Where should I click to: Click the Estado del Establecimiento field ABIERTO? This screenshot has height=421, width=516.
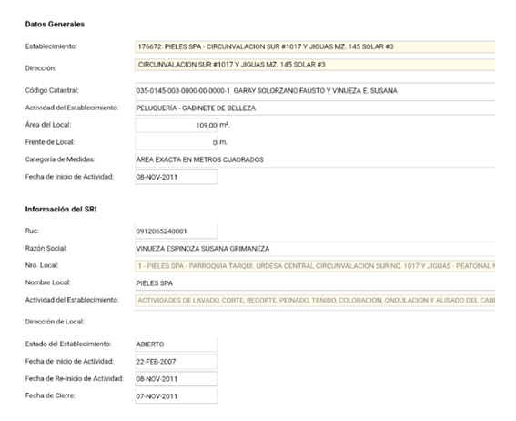(177, 344)
